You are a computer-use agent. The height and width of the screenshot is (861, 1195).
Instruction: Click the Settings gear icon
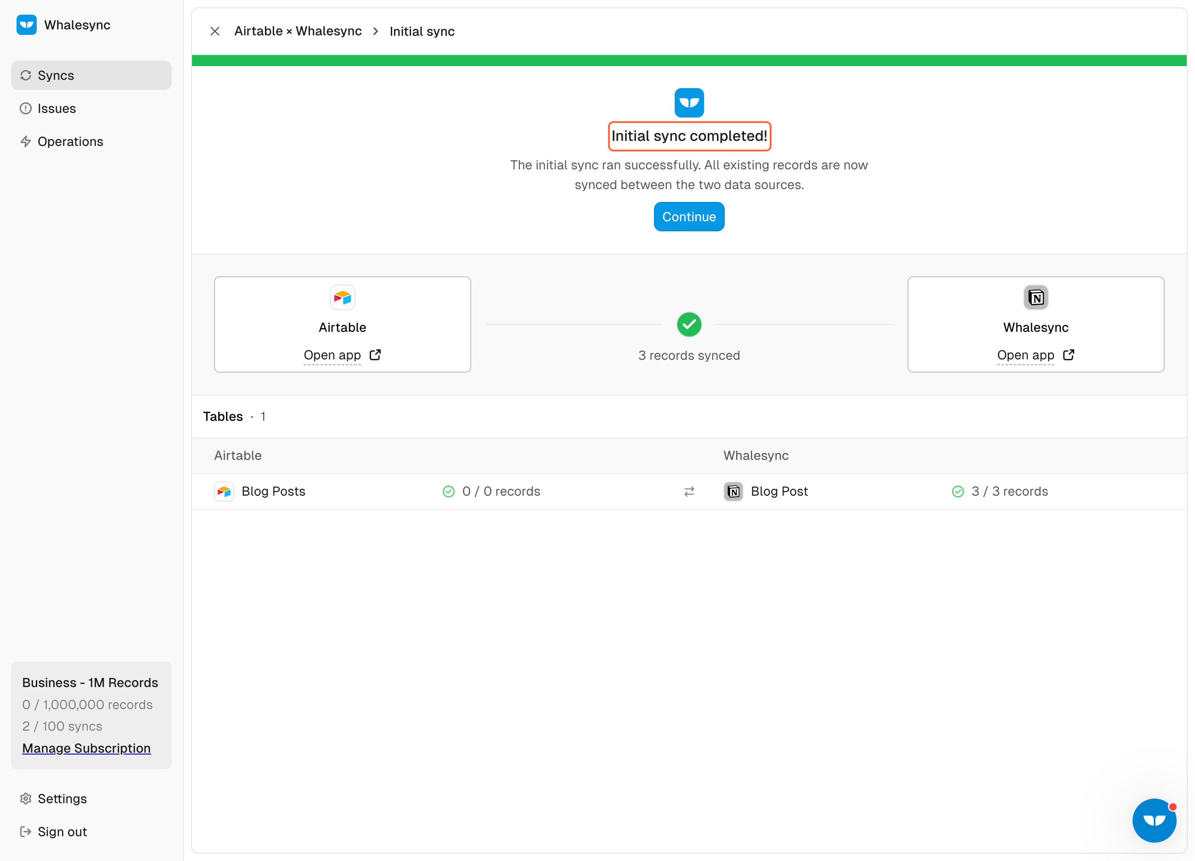click(x=26, y=798)
